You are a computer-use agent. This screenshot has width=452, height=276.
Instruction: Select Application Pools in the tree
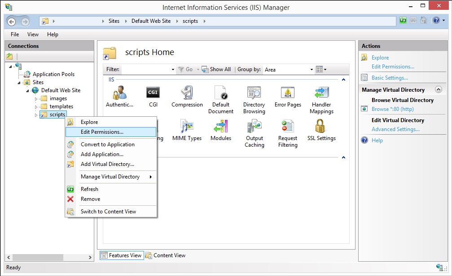tap(53, 74)
